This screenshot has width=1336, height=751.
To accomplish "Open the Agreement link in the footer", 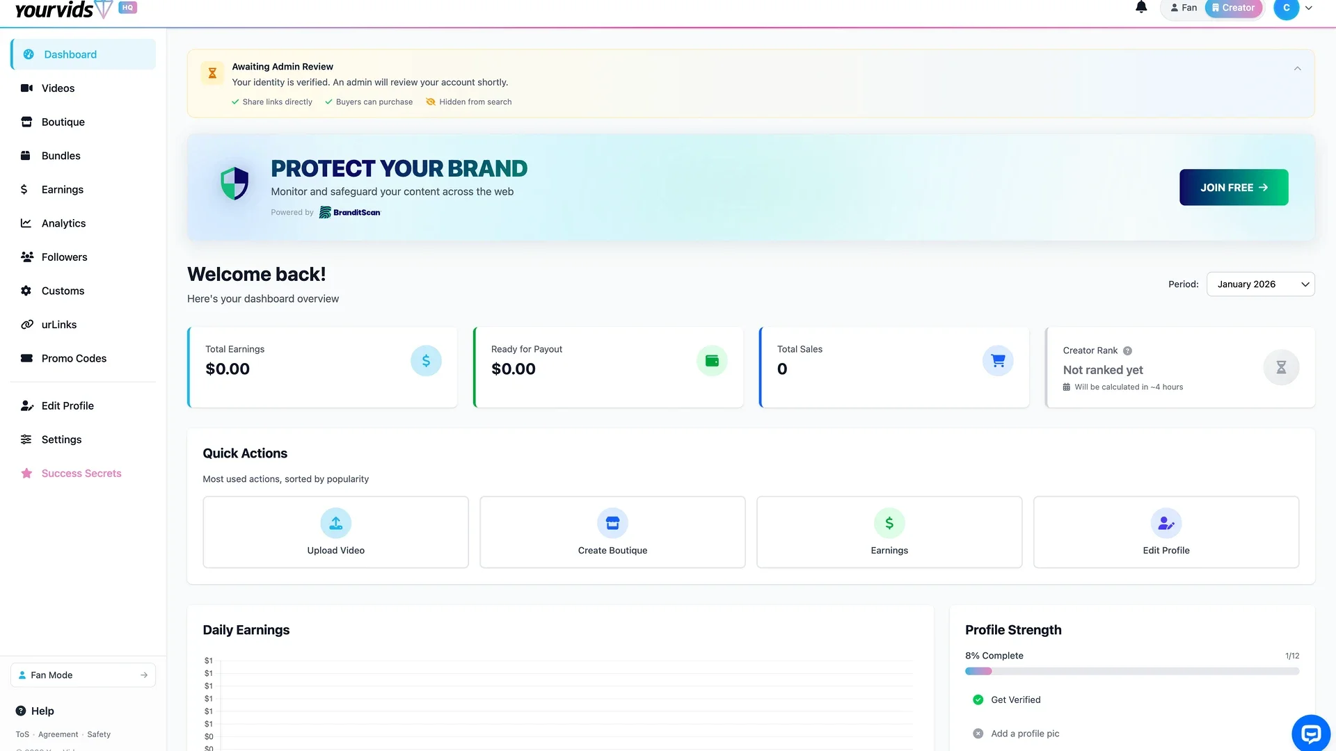I will [58, 734].
